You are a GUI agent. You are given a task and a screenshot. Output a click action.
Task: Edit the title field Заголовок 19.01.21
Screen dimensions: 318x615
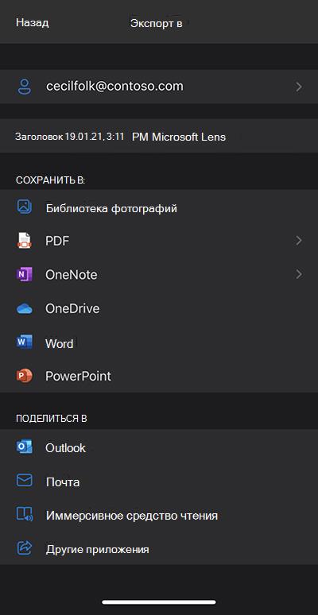click(159, 137)
